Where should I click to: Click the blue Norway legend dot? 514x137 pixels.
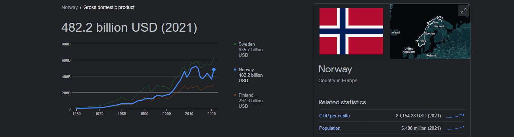coord(235,70)
